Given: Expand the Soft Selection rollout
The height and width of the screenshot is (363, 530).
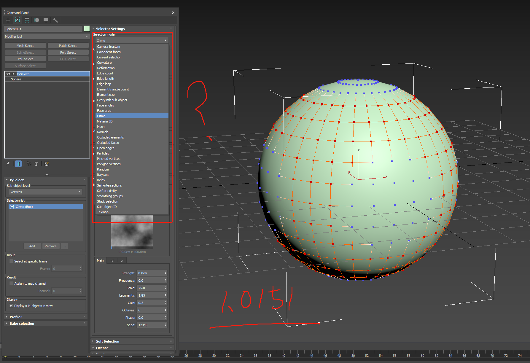Looking at the screenshot, I should (108, 341).
